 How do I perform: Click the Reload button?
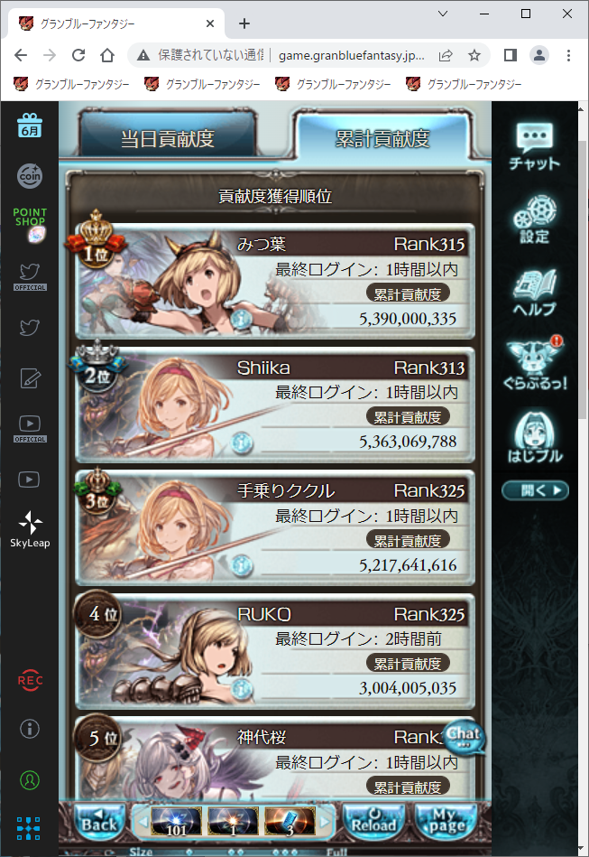373,822
